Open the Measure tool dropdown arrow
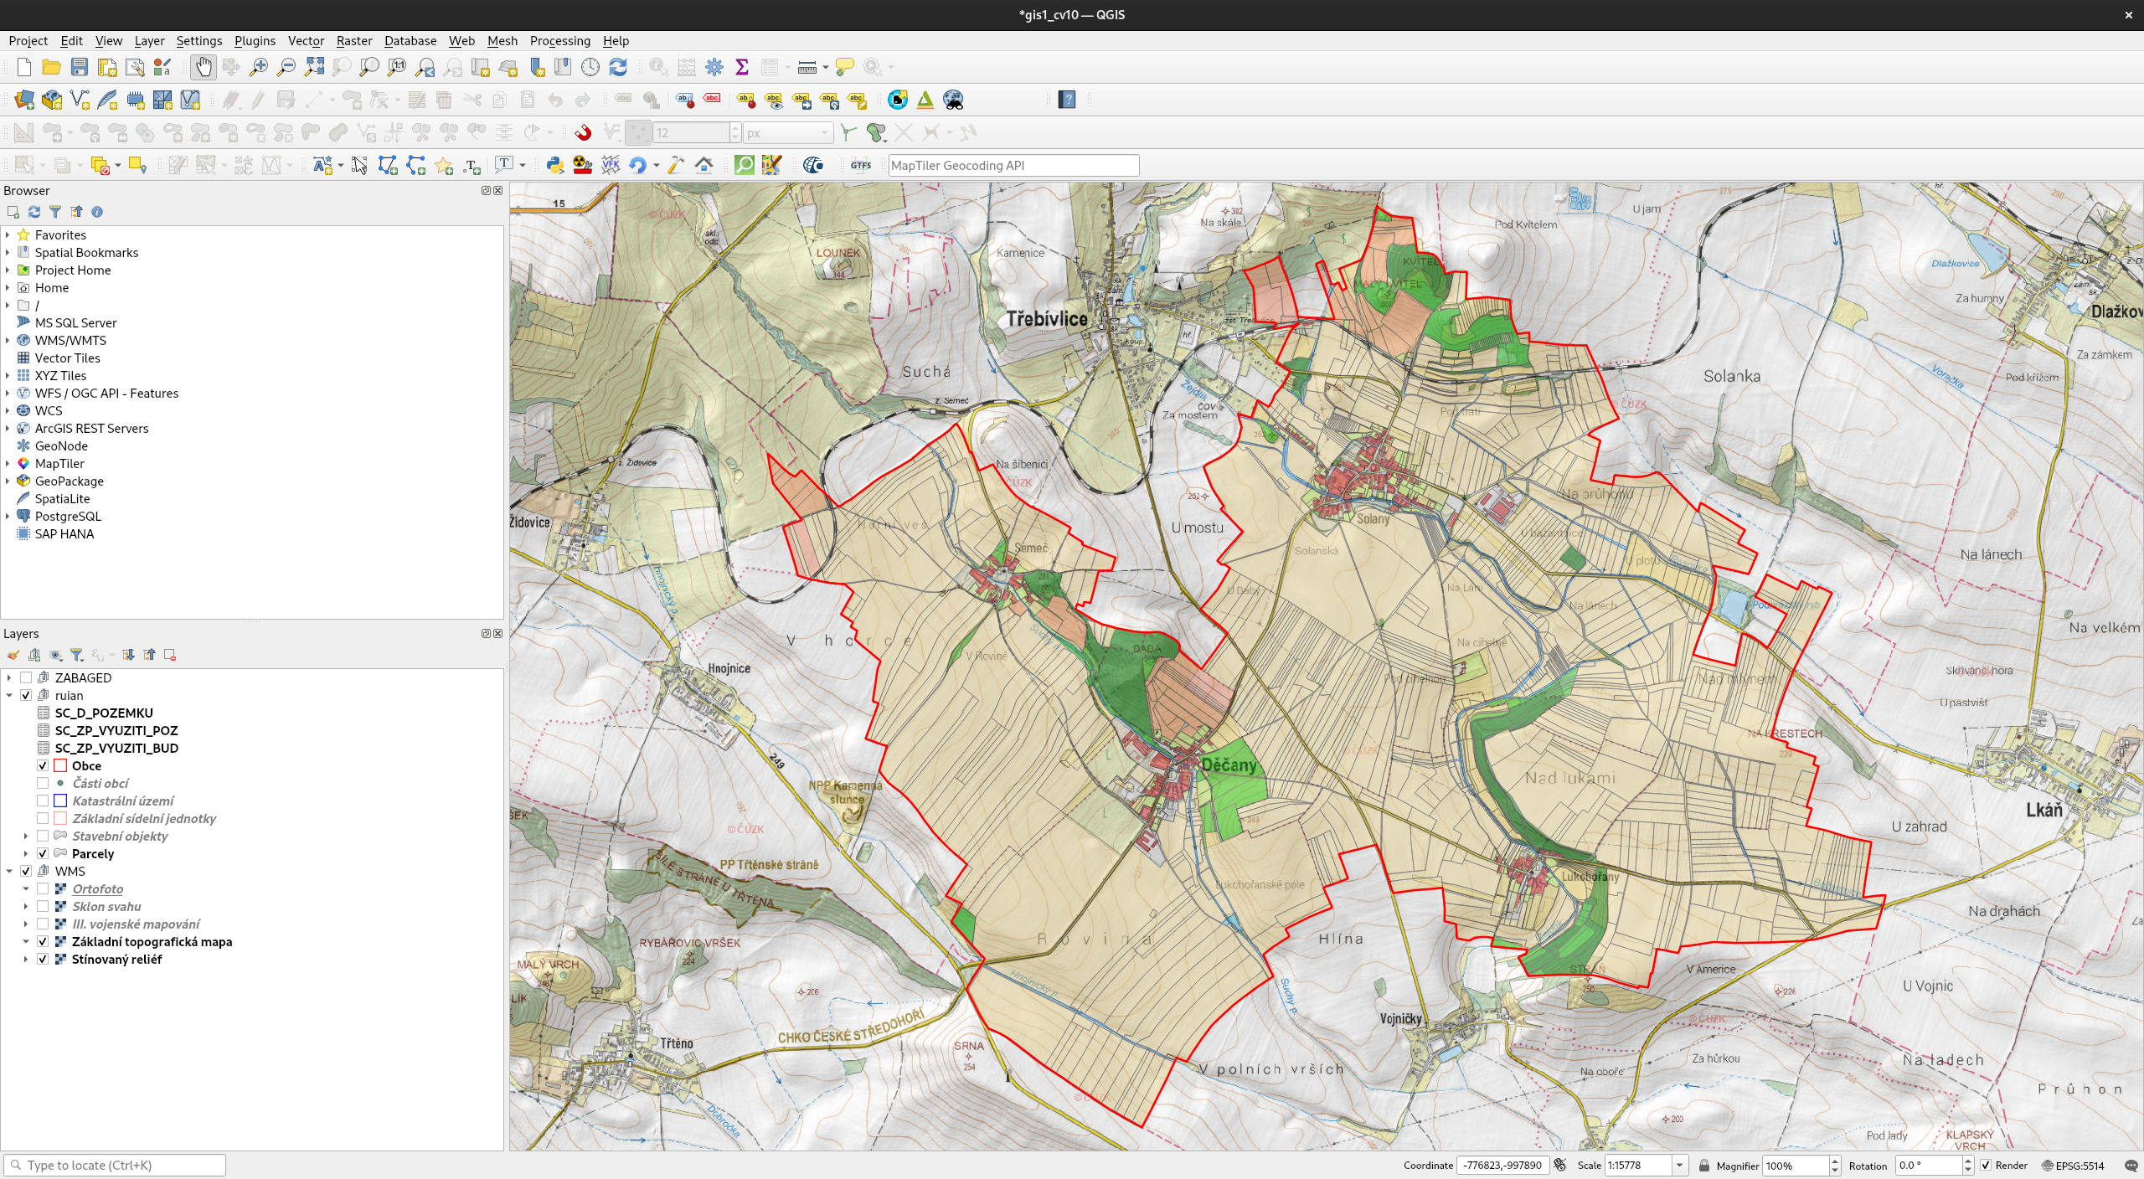Screen dimensions: 2144x1179 [x=826, y=67]
